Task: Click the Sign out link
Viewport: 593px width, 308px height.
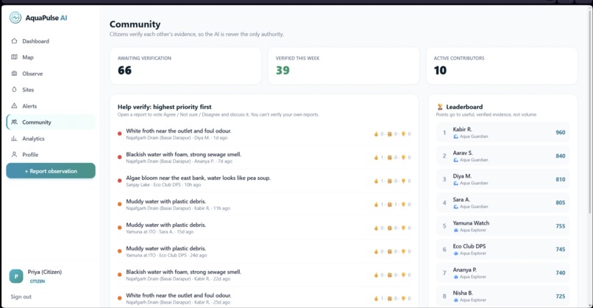Action: coord(21,297)
